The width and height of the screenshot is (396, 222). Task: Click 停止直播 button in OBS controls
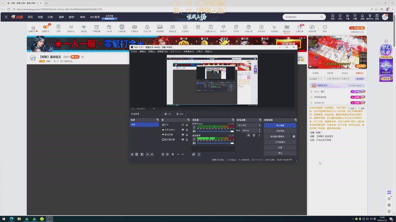point(280,125)
